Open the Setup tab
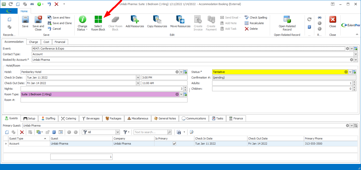The height and width of the screenshot is (170, 361). coord(29,118)
